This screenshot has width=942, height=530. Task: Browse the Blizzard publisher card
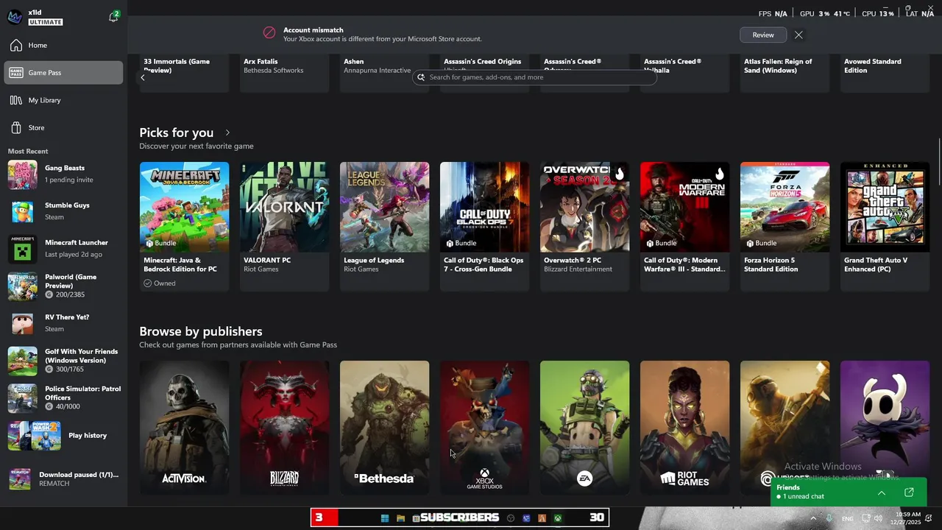tap(284, 427)
